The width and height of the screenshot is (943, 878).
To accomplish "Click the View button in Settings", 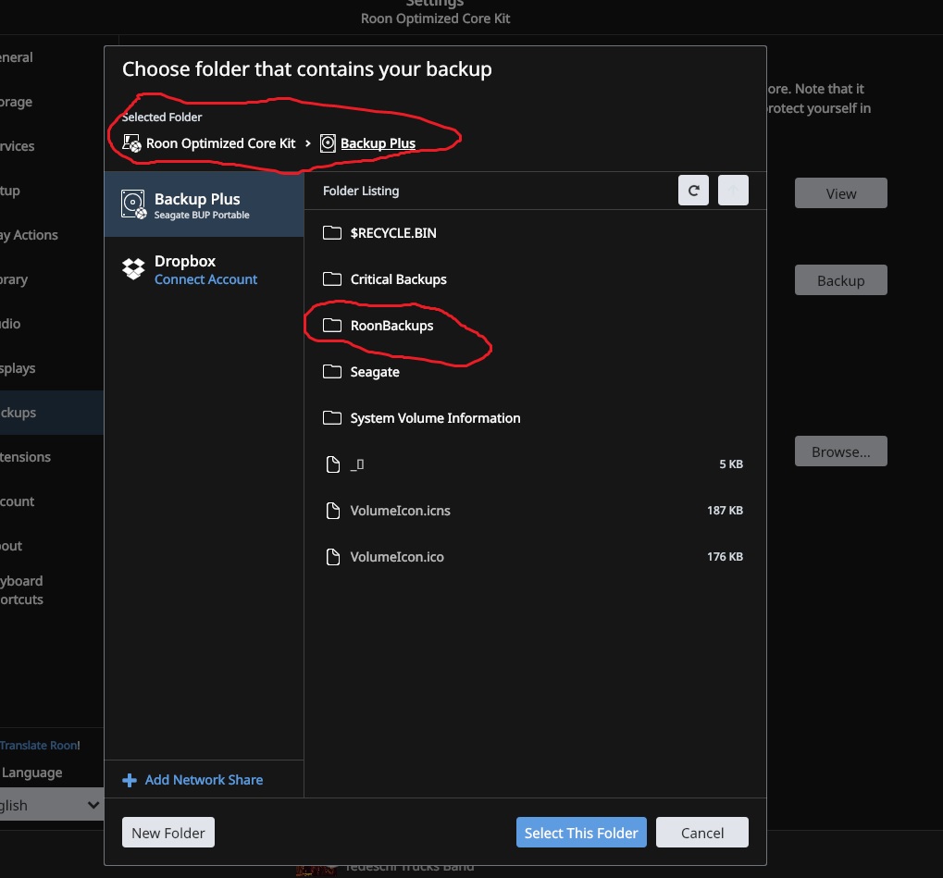I will pos(841,193).
